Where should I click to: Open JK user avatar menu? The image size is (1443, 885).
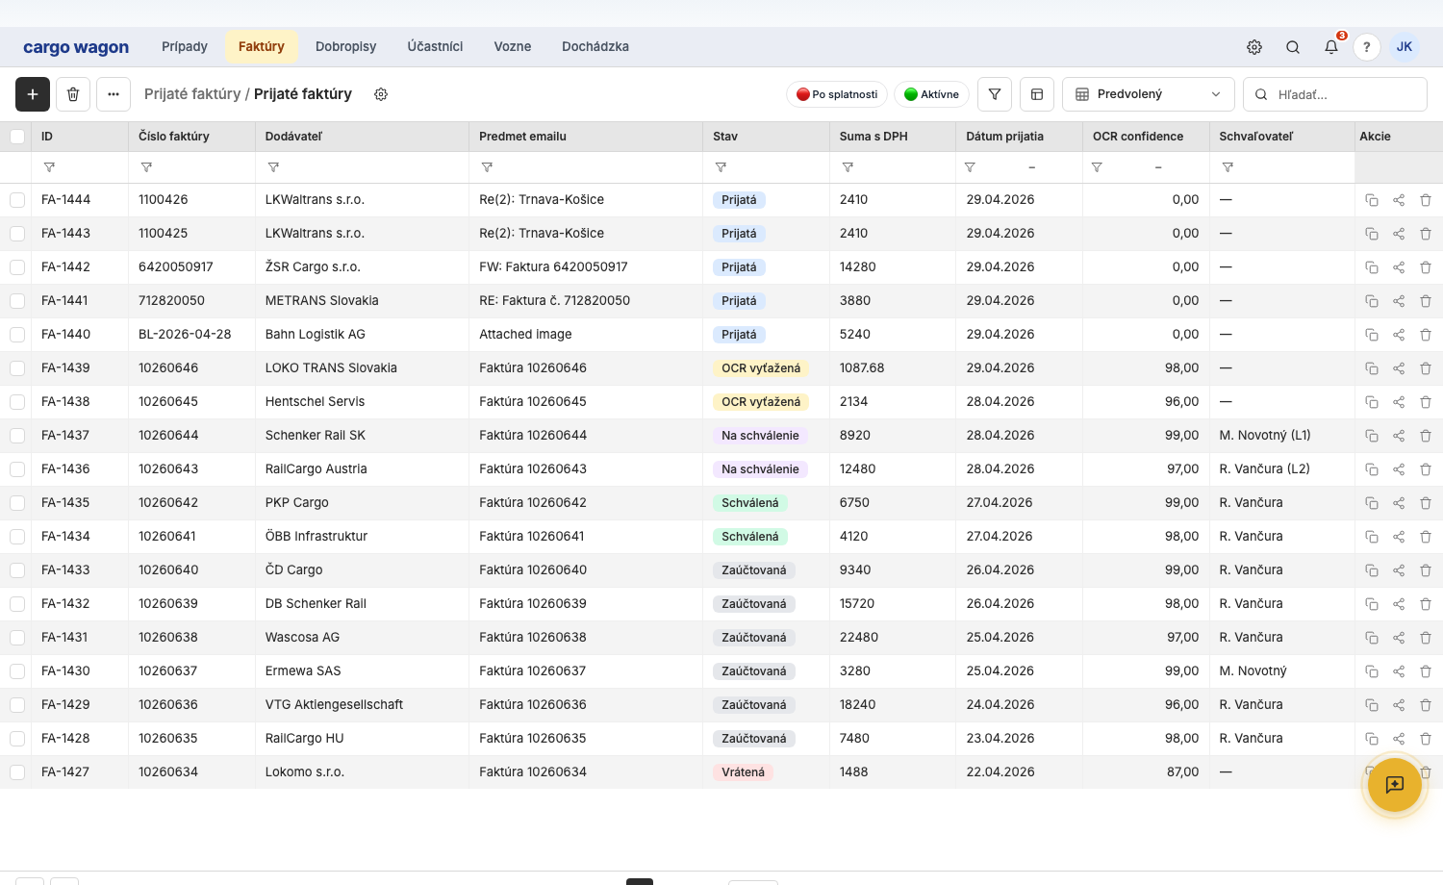(x=1405, y=47)
